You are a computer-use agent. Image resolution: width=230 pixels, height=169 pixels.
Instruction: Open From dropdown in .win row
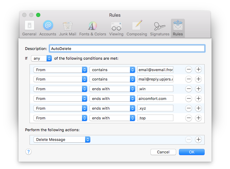(x=60, y=89)
